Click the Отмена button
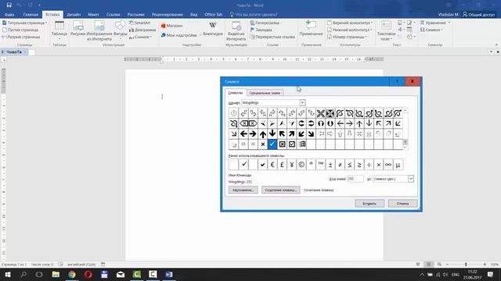The width and height of the screenshot is (501, 281). pyautogui.click(x=403, y=204)
